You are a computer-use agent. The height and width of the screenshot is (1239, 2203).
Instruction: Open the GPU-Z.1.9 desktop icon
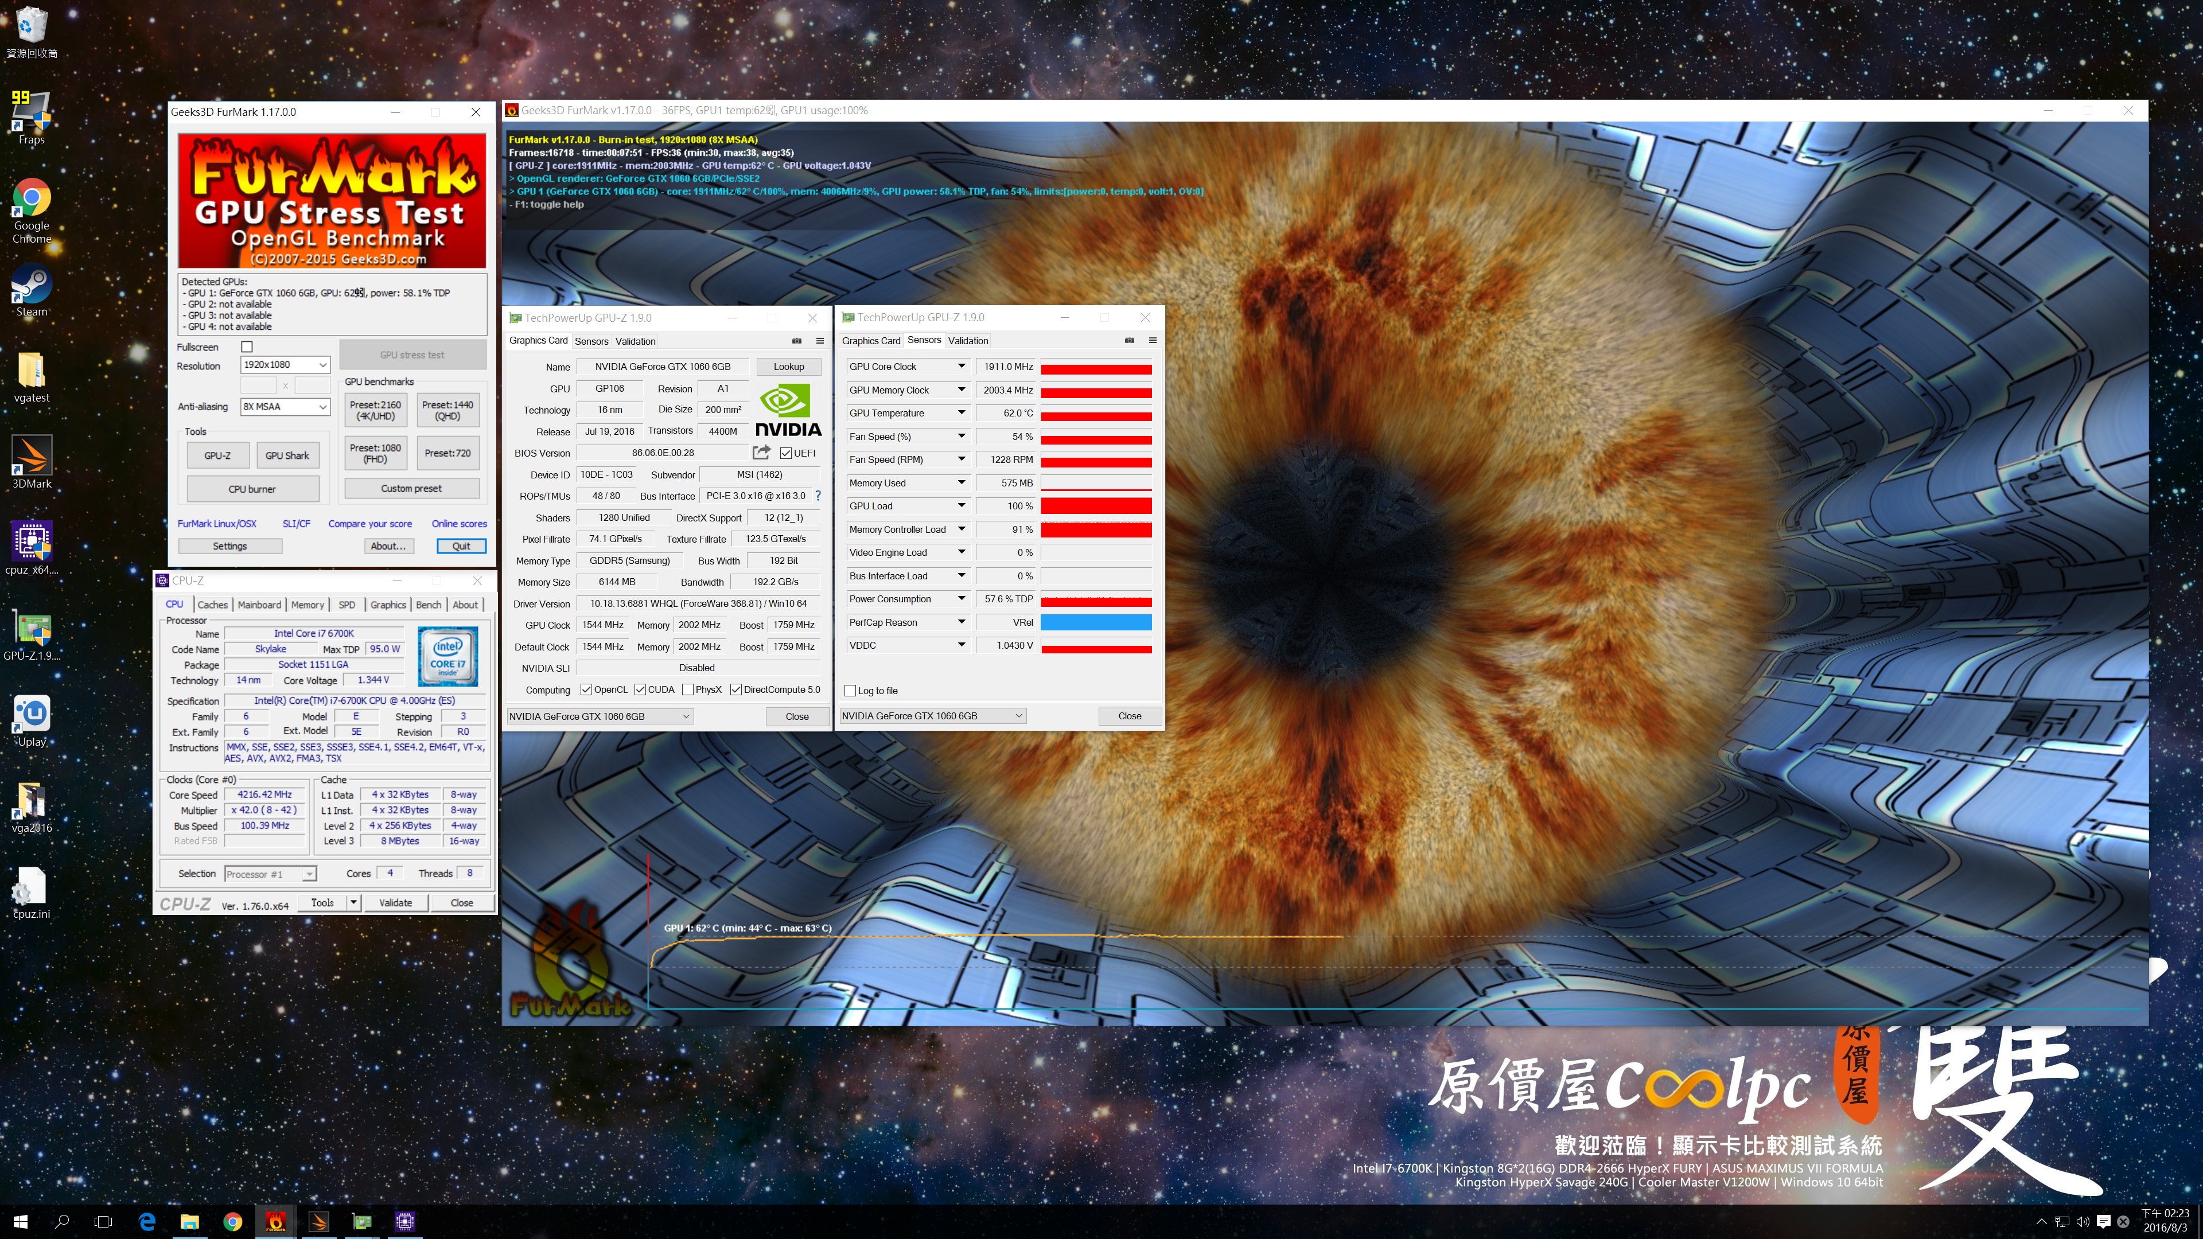click(x=32, y=636)
